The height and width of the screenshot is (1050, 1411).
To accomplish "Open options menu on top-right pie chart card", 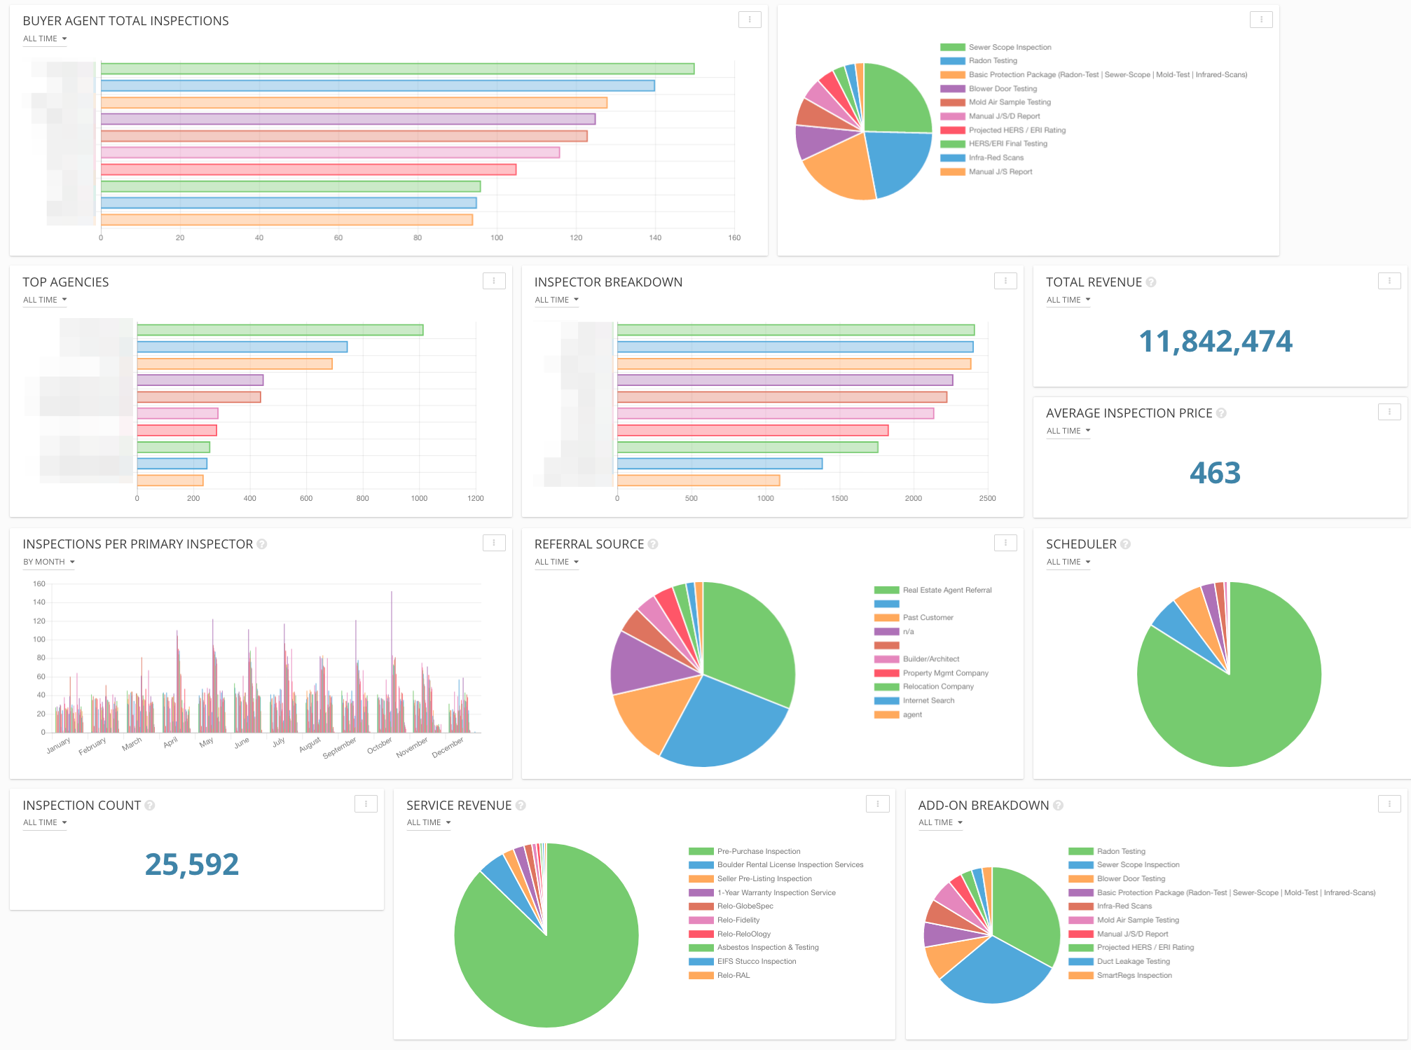I will [1261, 20].
